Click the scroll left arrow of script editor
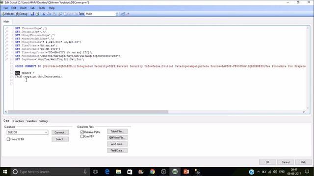Screen dimensions: 314x176 [x=6, y=112]
